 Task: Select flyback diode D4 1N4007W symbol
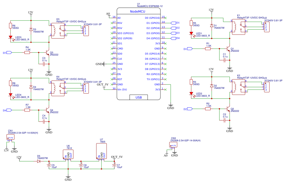click(31, 87)
